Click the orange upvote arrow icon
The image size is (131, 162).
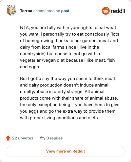pos(8,138)
